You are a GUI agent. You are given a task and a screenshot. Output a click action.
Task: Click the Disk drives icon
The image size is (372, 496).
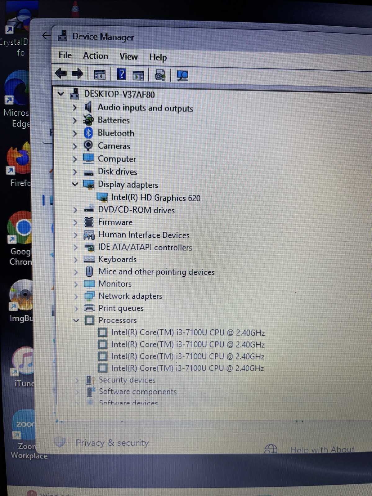pos(89,172)
